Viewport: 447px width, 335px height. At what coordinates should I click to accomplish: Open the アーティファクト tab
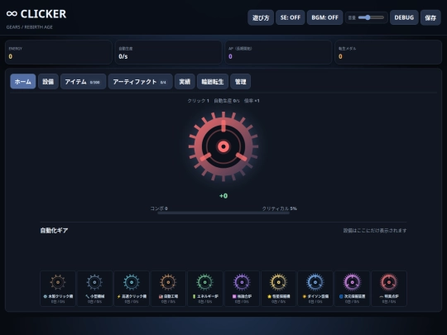[x=140, y=81]
